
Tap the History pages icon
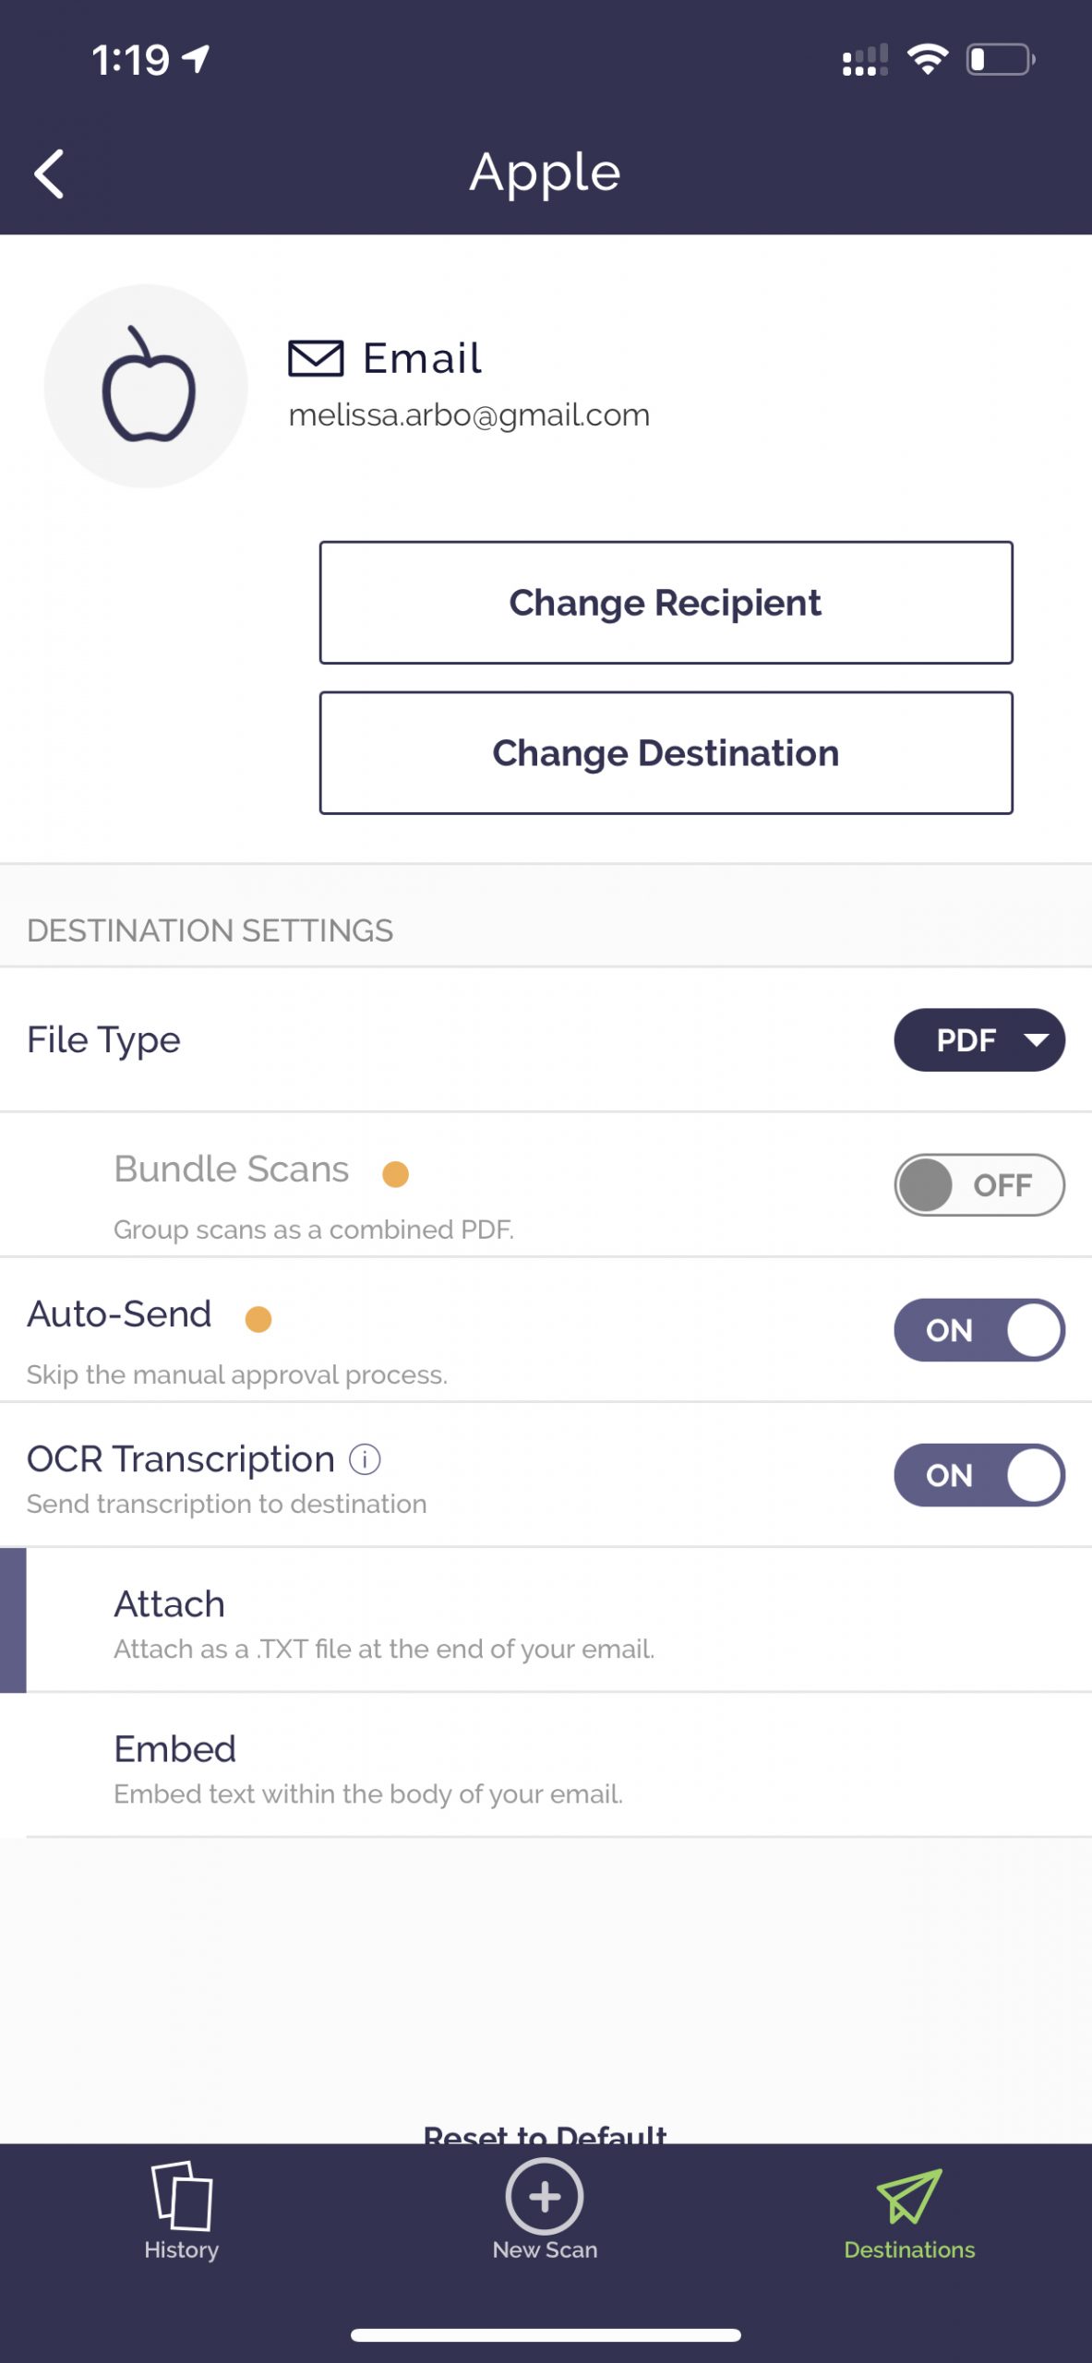(182, 2195)
